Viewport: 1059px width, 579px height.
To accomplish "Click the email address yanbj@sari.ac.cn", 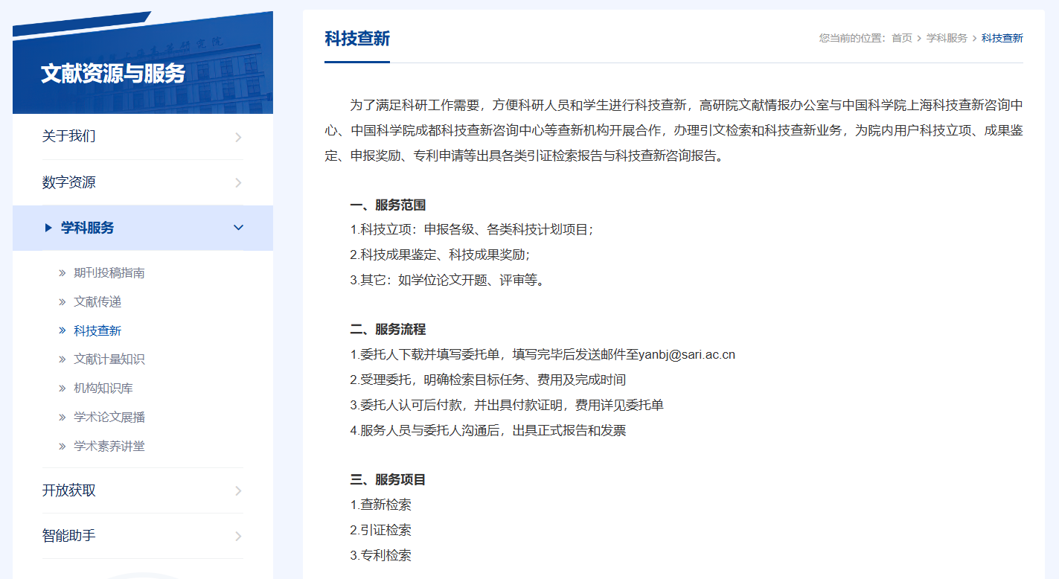I will click(x=686, y=355).
